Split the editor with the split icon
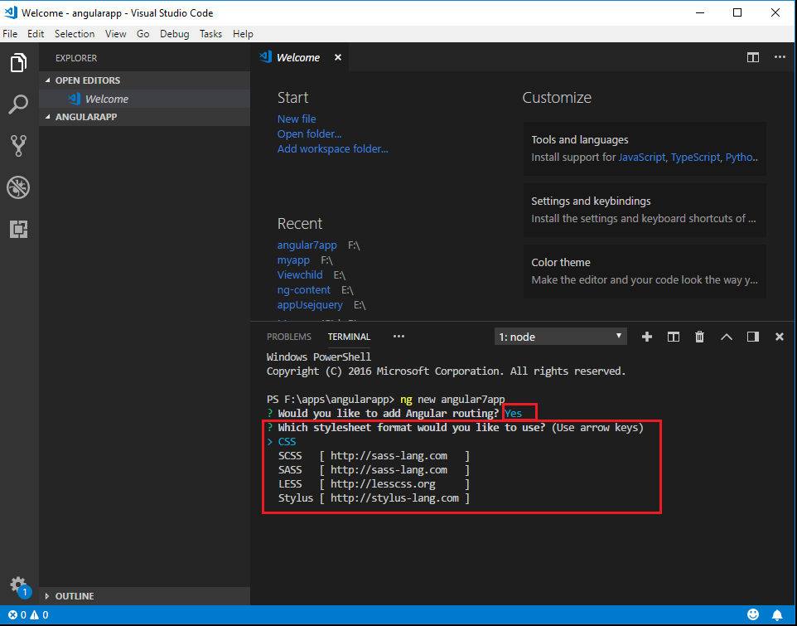 [753, 57]
